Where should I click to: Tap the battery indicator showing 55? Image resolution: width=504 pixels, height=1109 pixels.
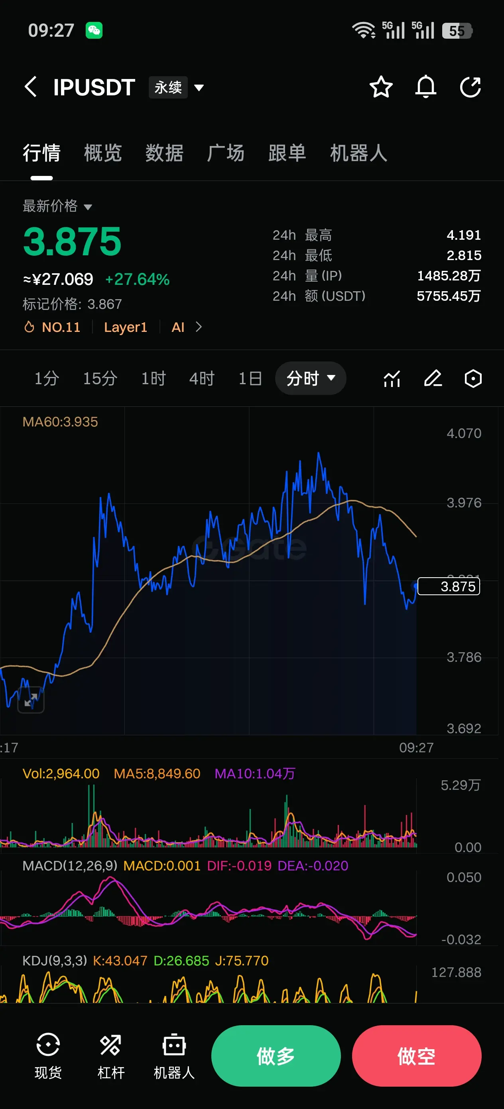point(457,31)
